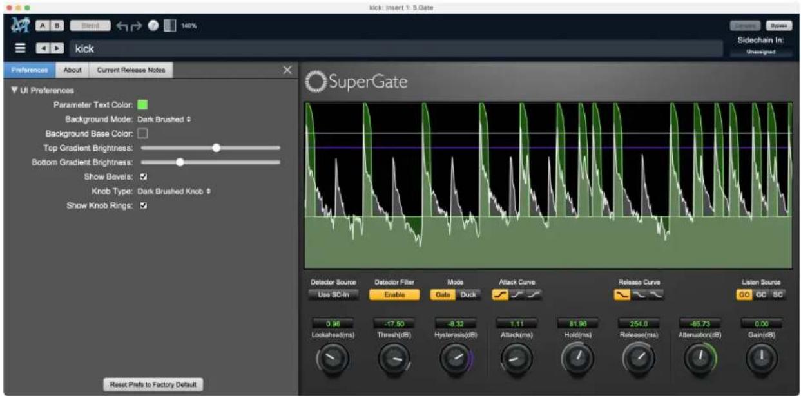Set Listen Source to GO
Viewport: 801px width, 396px height.
[x=744, y=294]
